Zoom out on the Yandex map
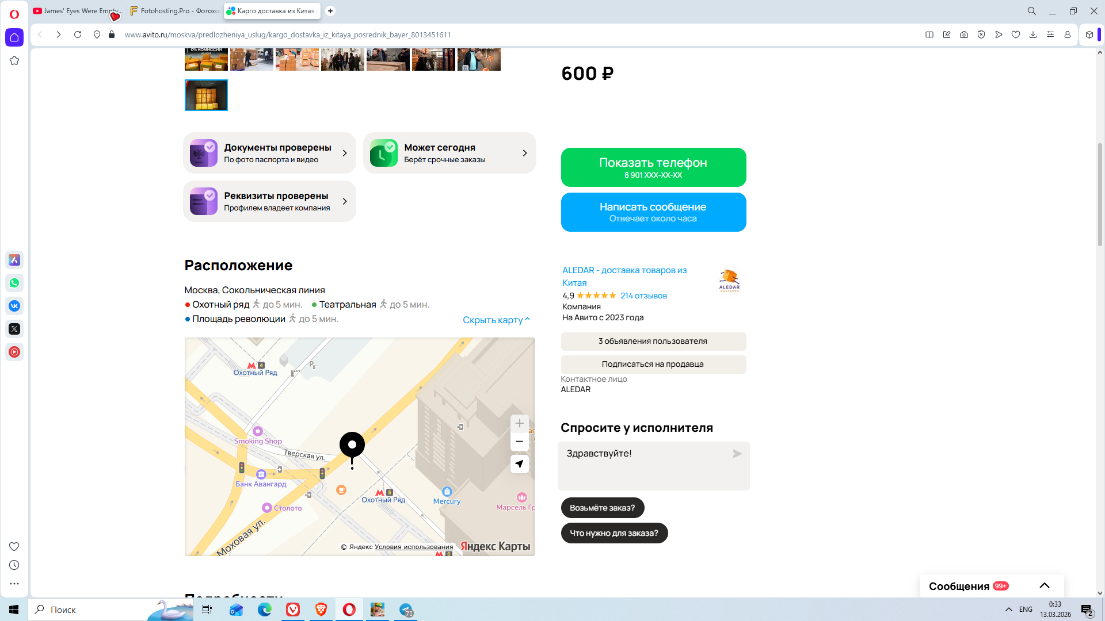Image resolution: width=1105 pixels, height=621 pixels. (519, 442)
